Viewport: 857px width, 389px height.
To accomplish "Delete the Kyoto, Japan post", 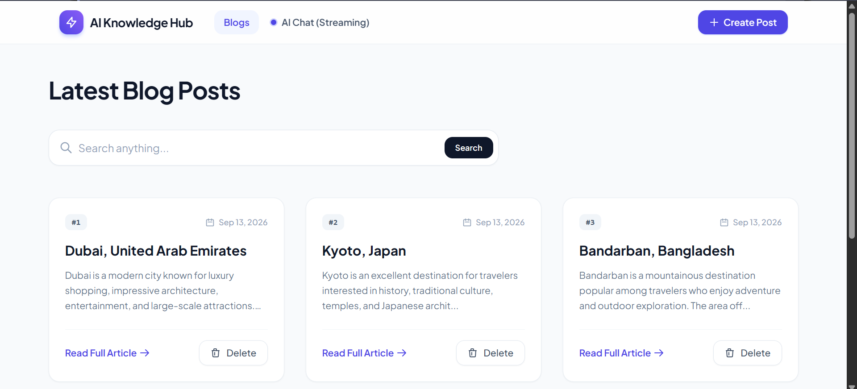I will coord(491,353).
